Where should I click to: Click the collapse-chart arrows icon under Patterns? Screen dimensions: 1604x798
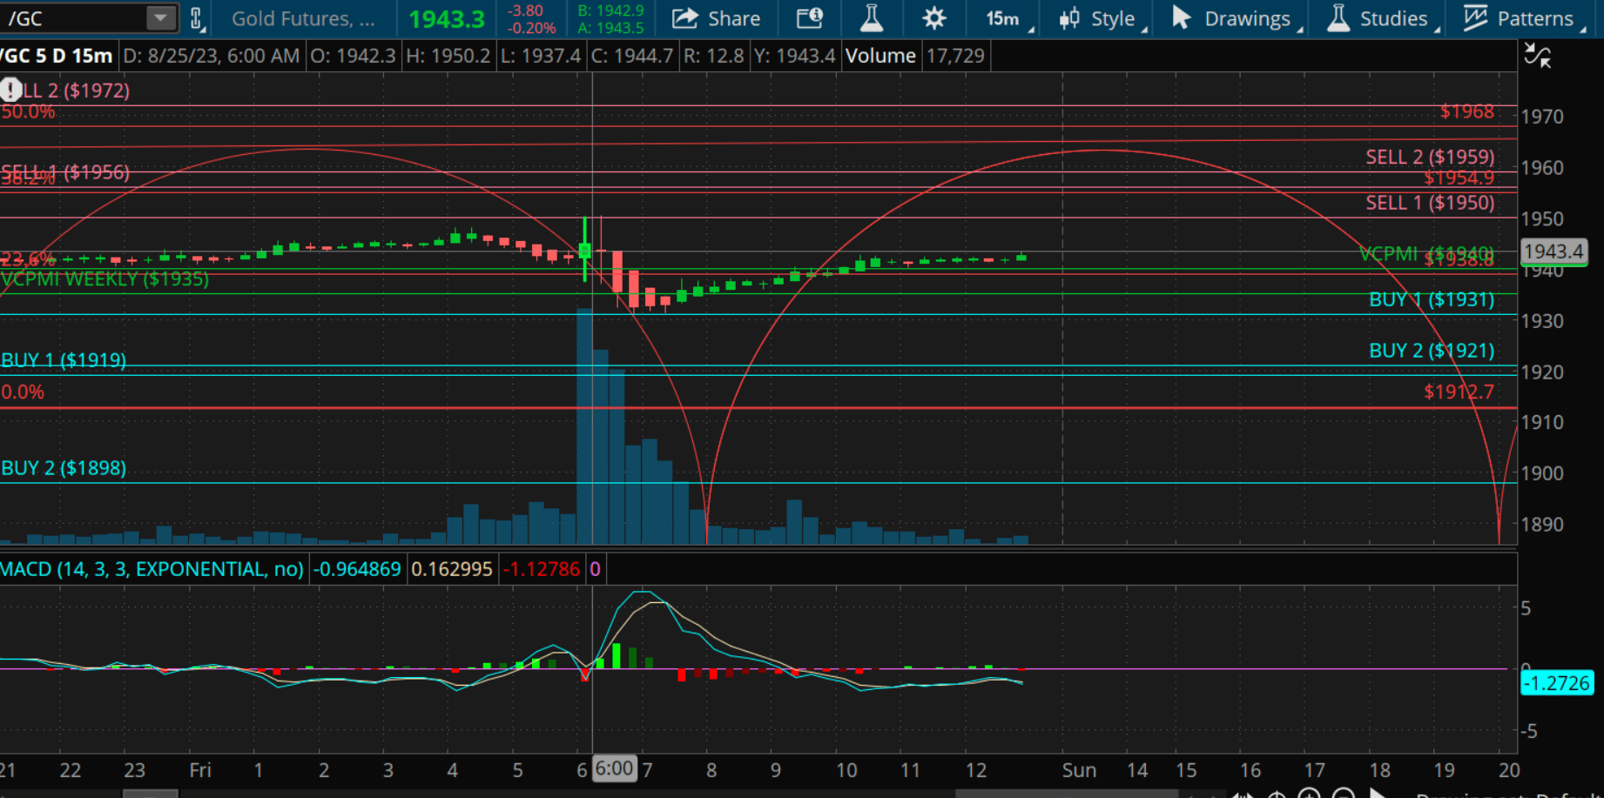(x=1538, y=57)
